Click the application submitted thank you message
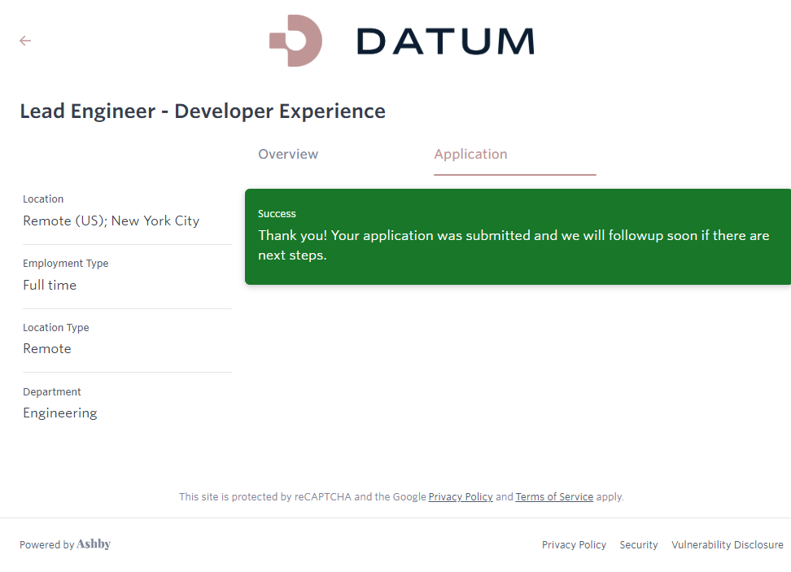The width and height of the screenshot is (791, 572). (x=513, y=245)
